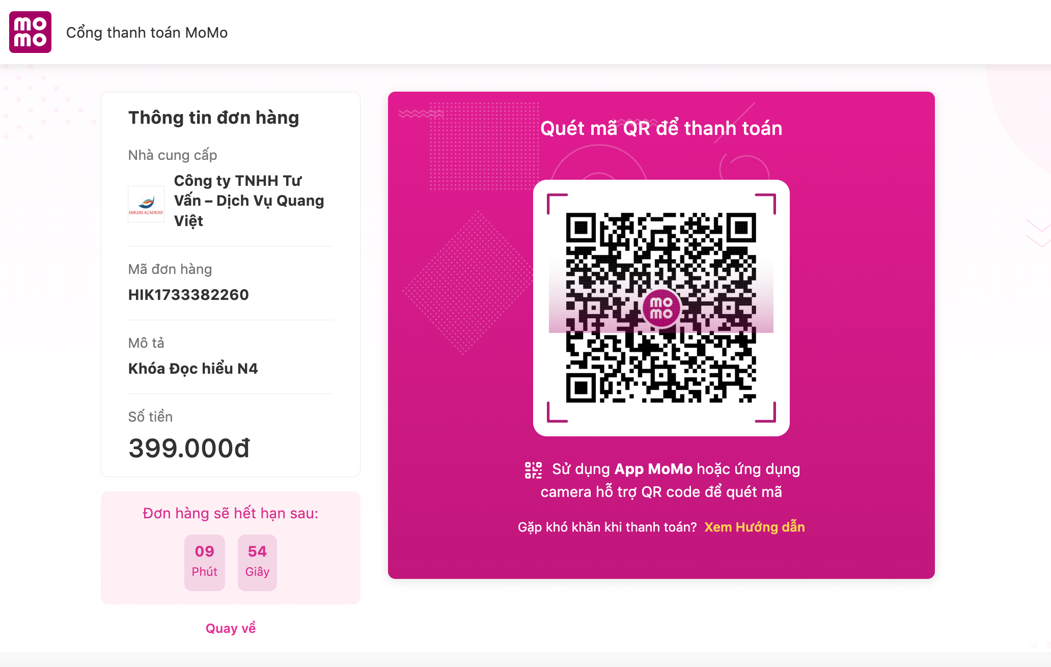This screenshot has height=667, width=1051.
Task: Click the minutes countdown box
Action: pyautogui.click(x=205, y=563)
